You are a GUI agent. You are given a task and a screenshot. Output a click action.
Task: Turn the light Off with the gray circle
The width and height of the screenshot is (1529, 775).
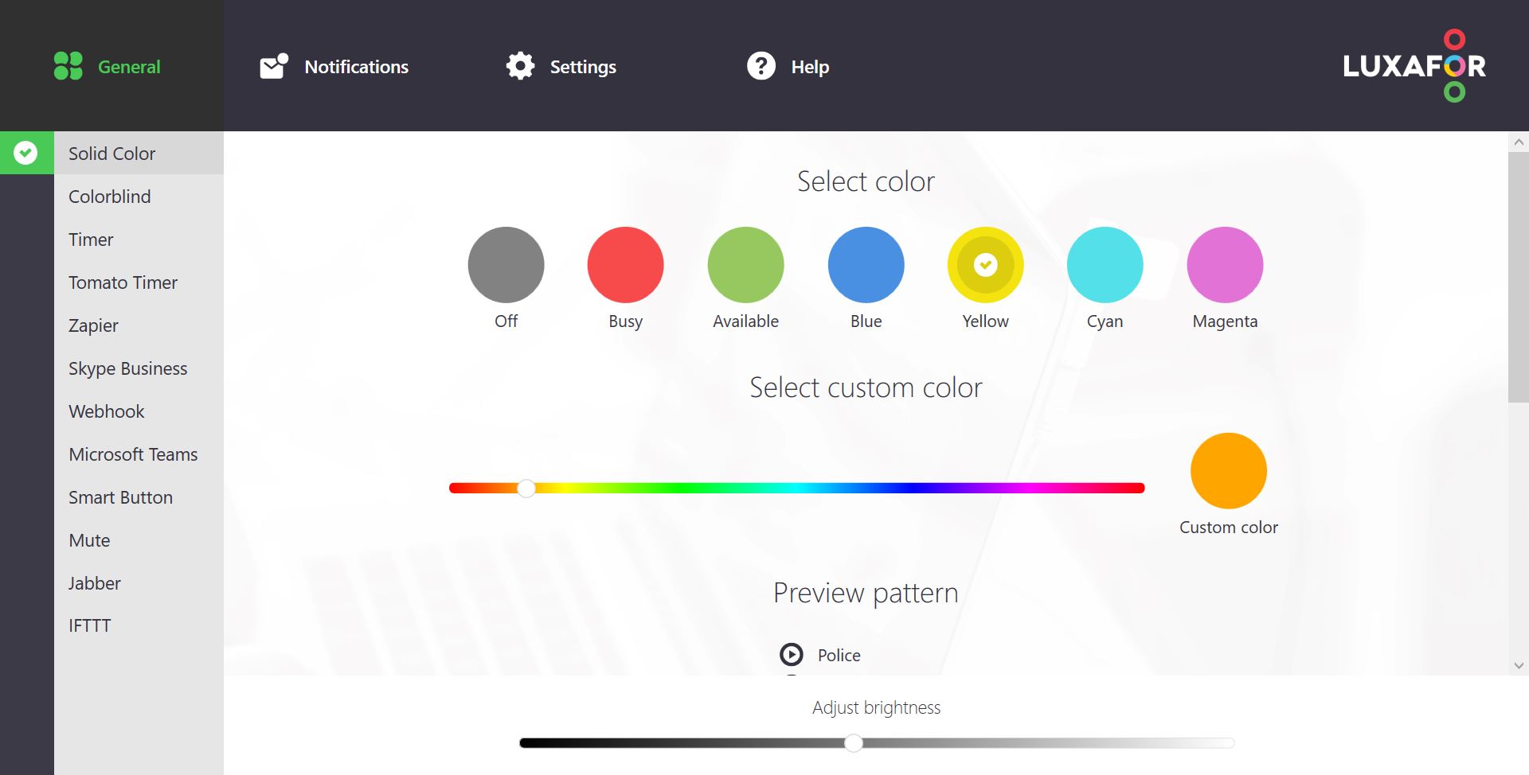pyautogui.click(x=506, y=264)
